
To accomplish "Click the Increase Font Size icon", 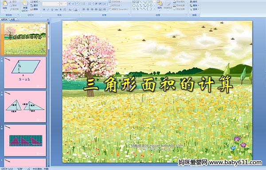I will point(69,4).
